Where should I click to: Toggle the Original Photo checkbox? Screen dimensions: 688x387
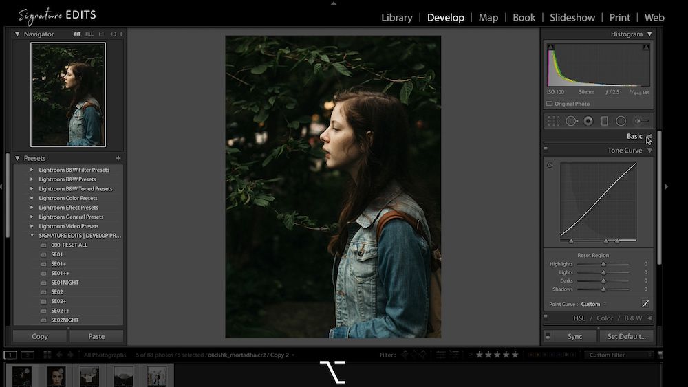549,104
